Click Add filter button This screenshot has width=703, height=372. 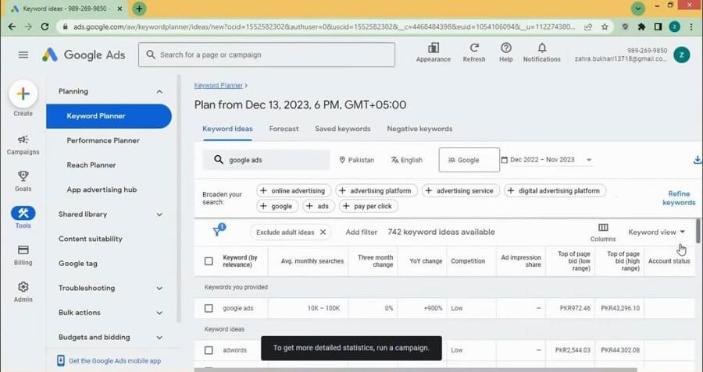point(362,232)
